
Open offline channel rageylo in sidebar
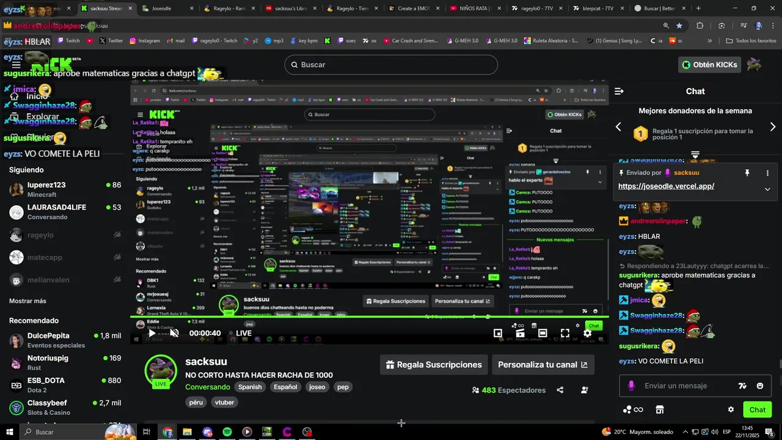point(65,235)
